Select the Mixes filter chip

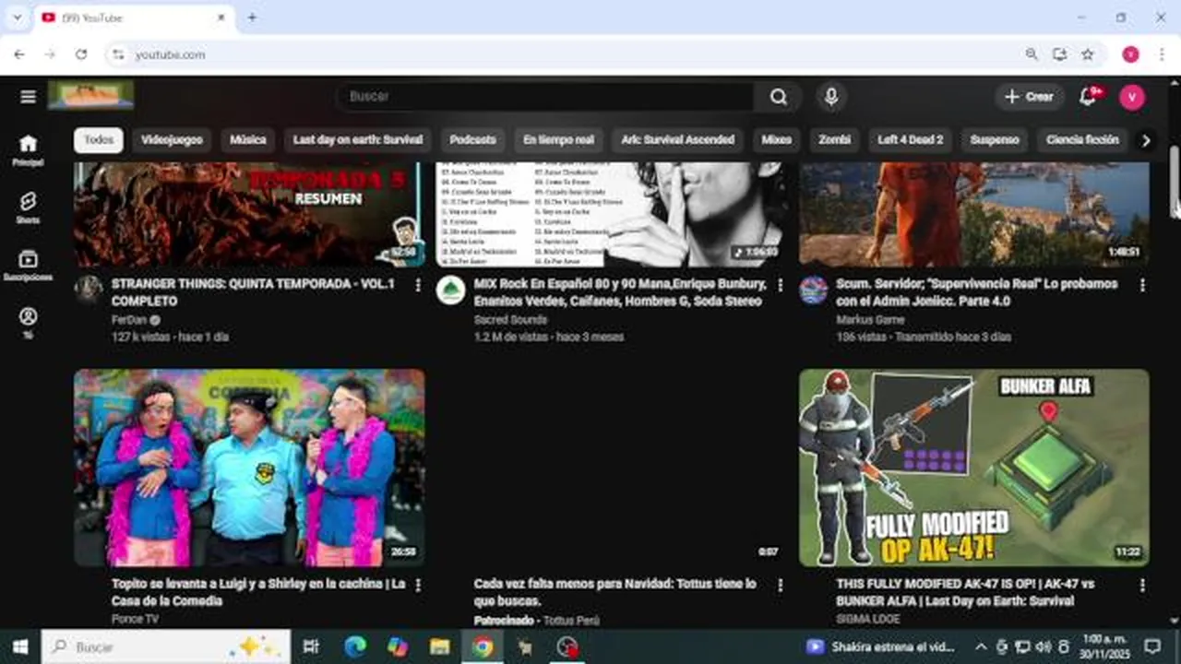coord(777,140)
